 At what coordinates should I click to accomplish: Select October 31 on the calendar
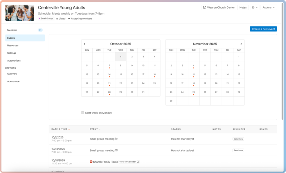tap(143, 92)
